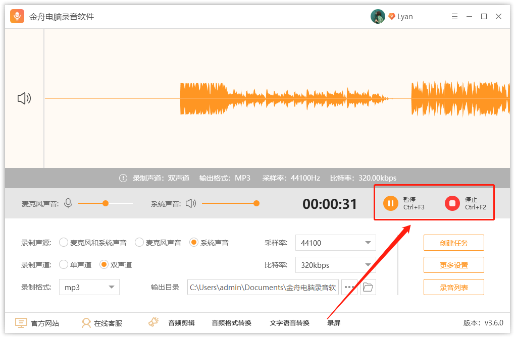Open the 录音列表 recording list

[x=453, y=287]
